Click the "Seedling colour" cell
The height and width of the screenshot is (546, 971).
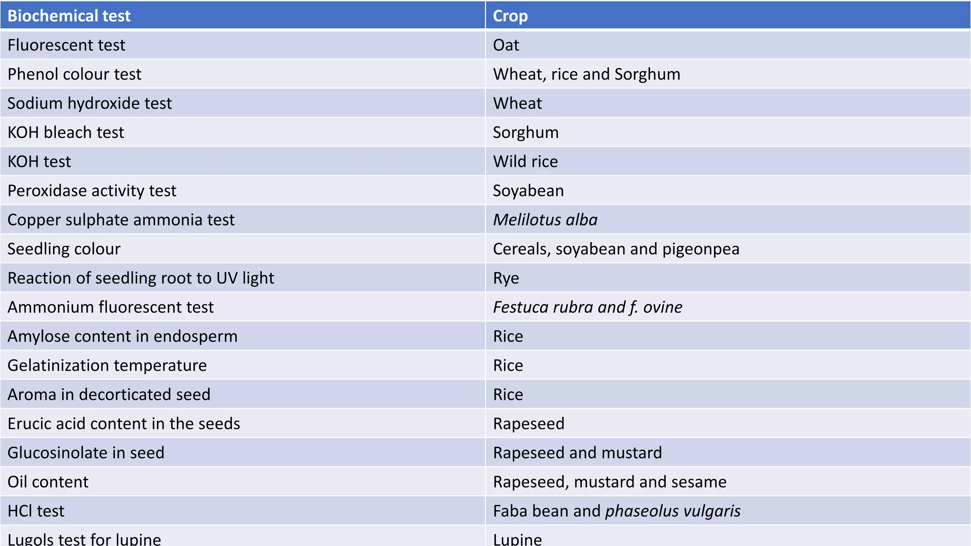[x=64, y=249]
